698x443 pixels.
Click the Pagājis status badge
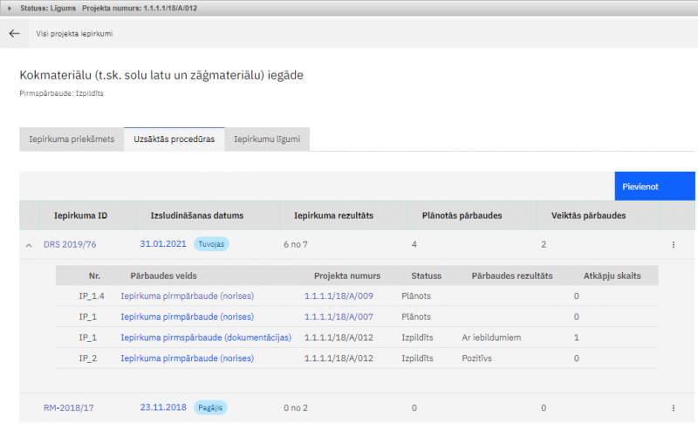(209, 407)
